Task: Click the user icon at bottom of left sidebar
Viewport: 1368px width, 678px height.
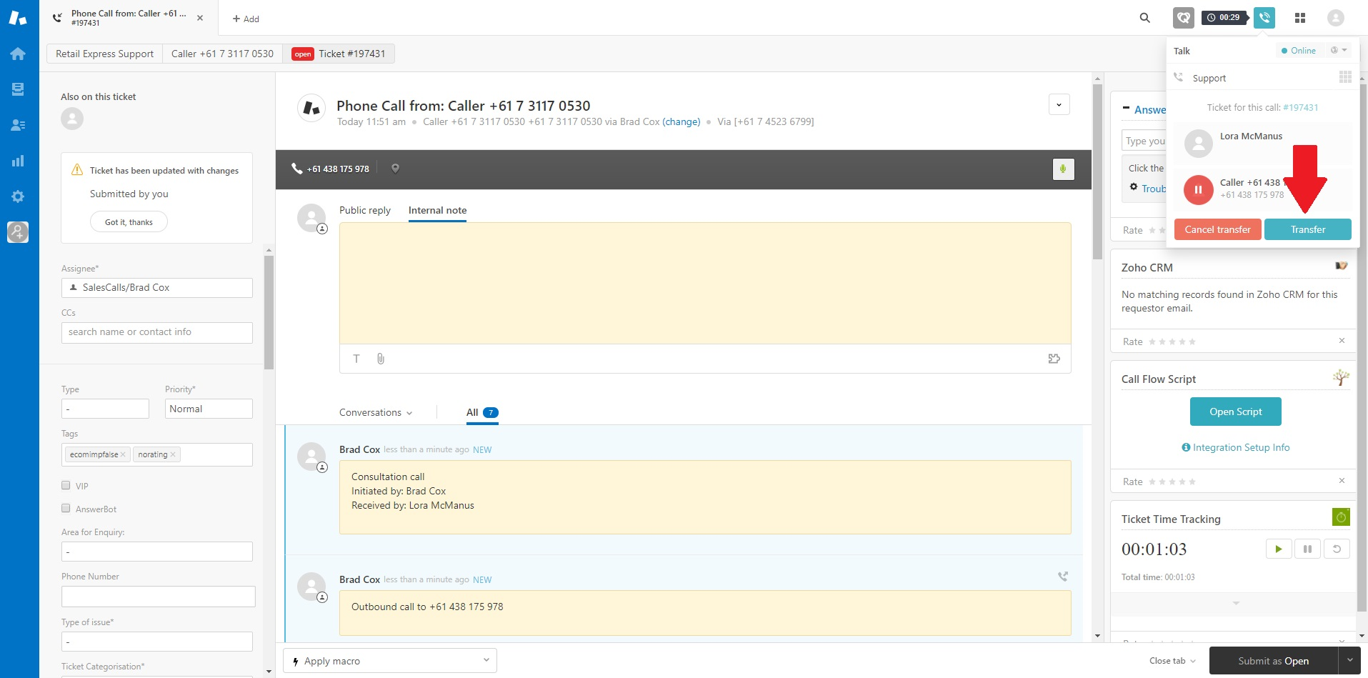Action: pos(18,231)
